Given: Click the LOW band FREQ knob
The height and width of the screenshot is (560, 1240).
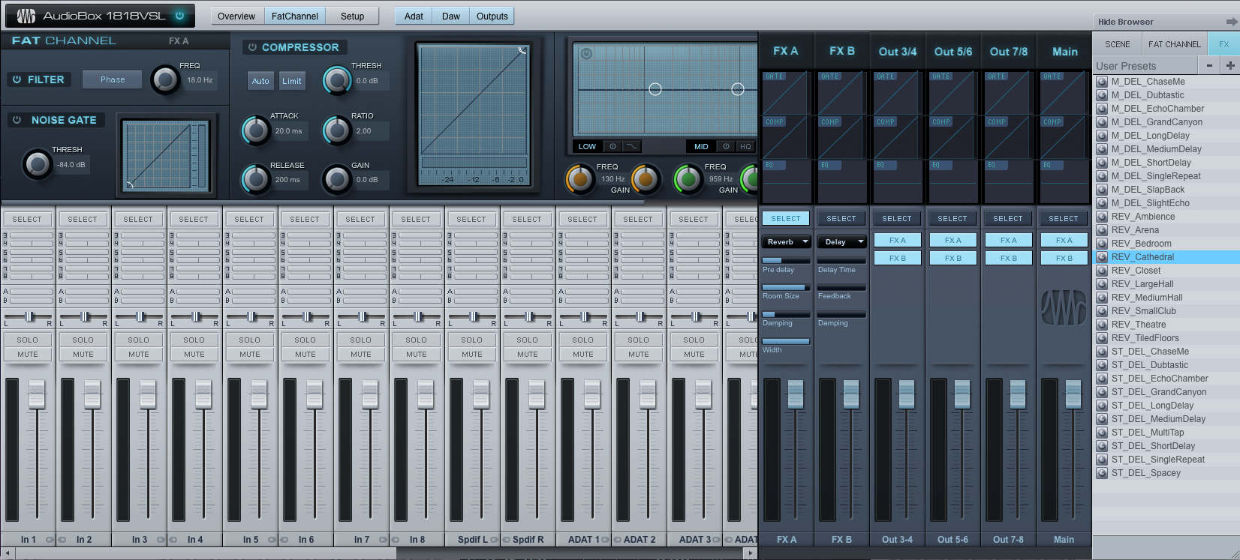Looking at the screenshot, I should (x=579, y=178).
